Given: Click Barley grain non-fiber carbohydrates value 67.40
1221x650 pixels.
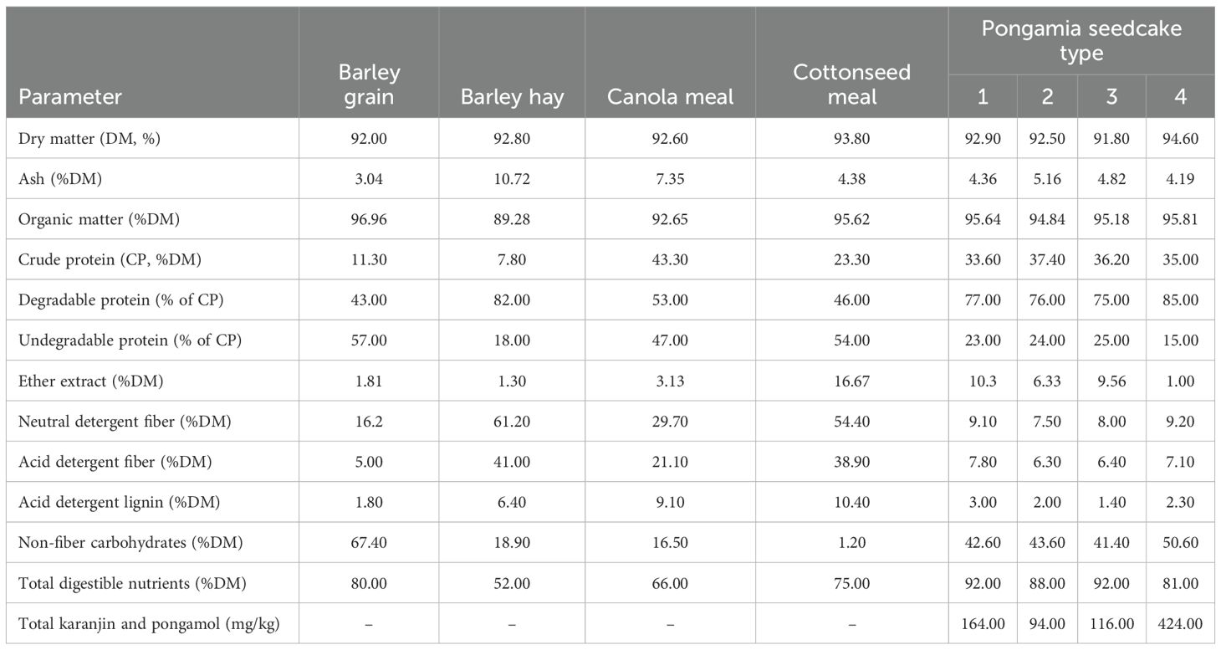Looking at the screenshot, I should pyautogui.click(x=370, y=543).
